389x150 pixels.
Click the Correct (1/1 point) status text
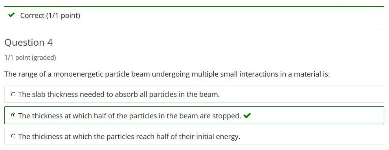50,16
